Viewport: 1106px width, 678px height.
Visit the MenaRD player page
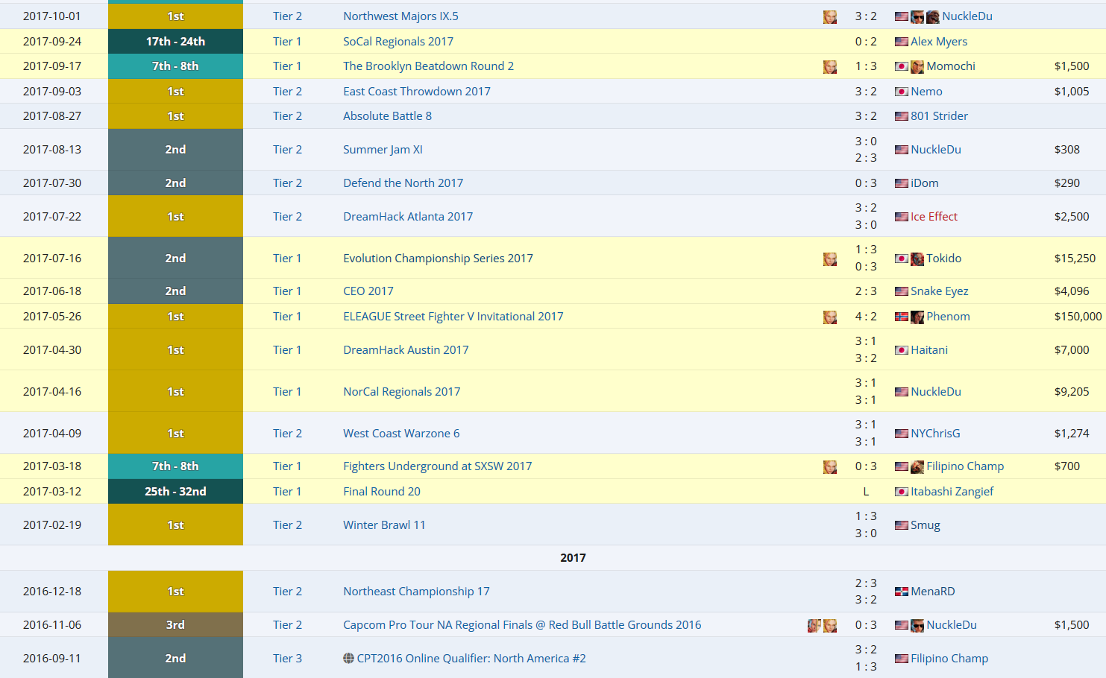(x=932, y=592)
